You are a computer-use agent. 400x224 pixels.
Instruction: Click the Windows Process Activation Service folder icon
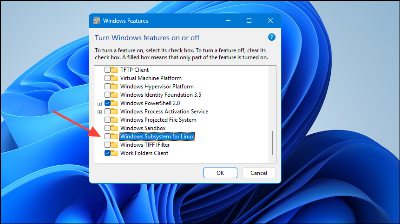tap(114, 112)
